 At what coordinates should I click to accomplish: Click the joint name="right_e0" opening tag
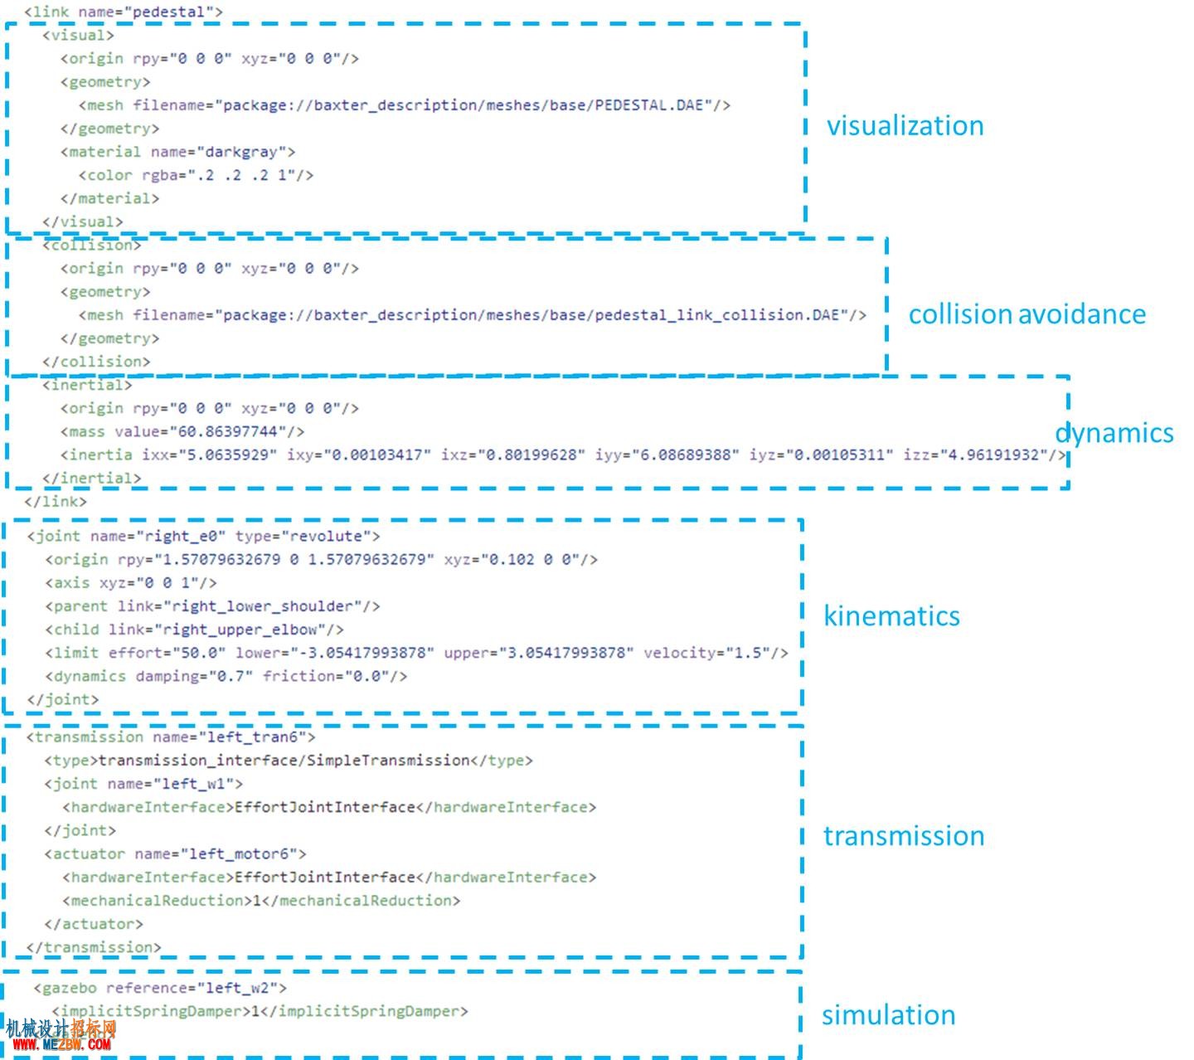pos(204,536)
